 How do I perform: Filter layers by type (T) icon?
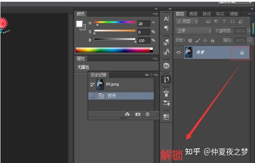tap(224, 21)
